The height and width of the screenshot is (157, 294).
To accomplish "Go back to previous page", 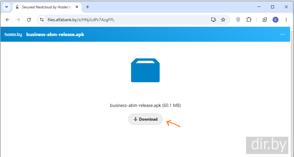I will coord(7,20).
